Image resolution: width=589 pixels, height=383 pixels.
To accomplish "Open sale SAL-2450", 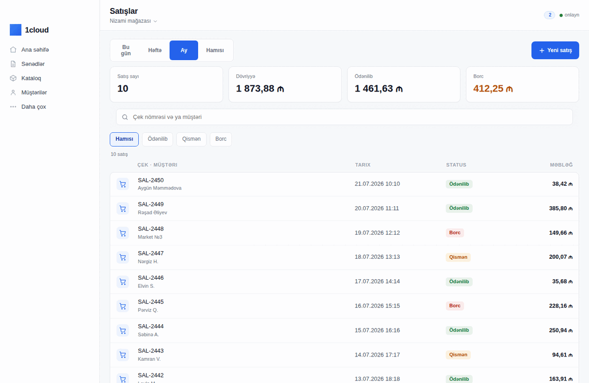I will [344, 184].
